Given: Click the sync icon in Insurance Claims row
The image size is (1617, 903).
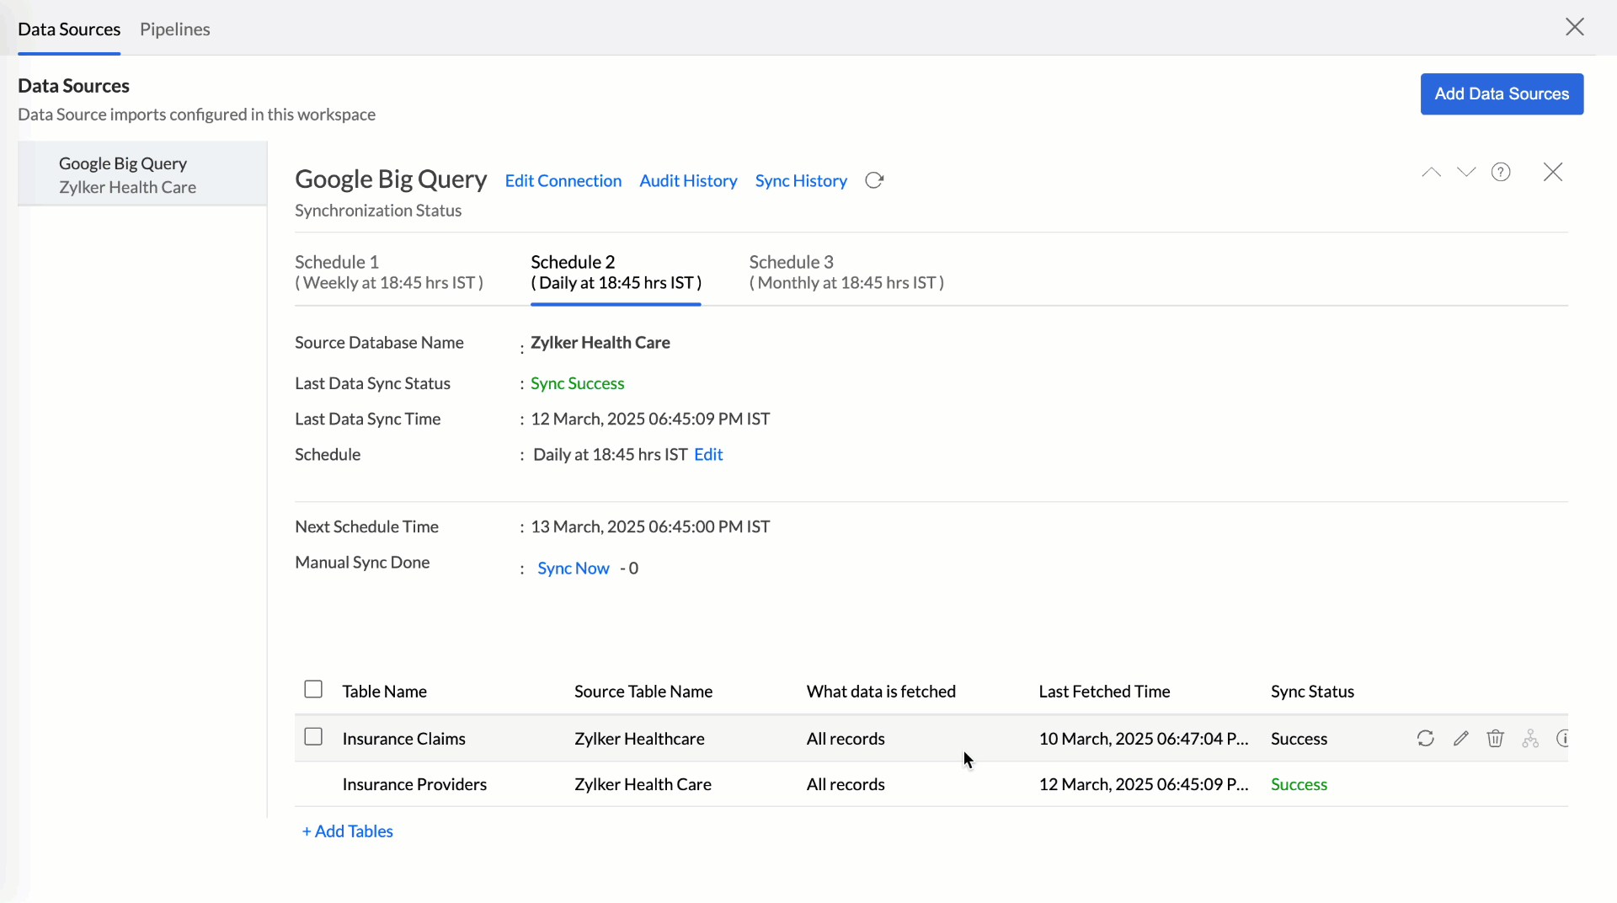Looking at the screenshot, I should click(1425, 739).
